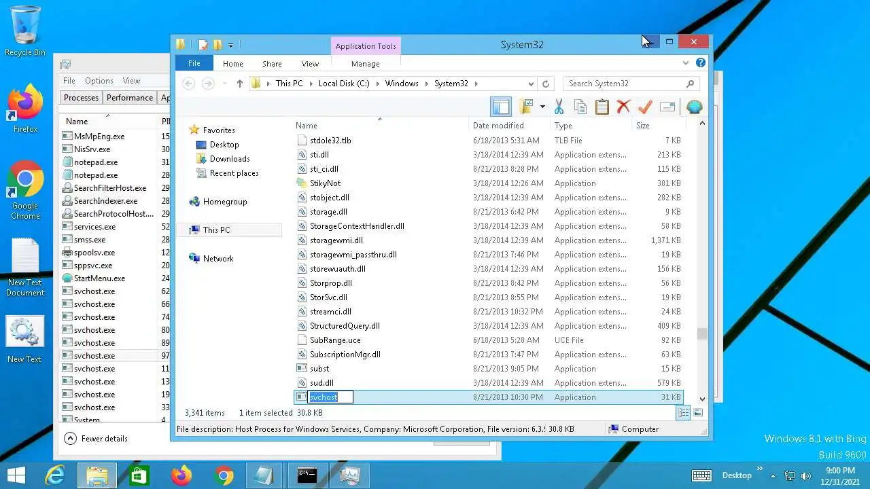
Task: Expand the ribbon with the chevron arrow
Action: pyautogui.click(x=685, y=63)
